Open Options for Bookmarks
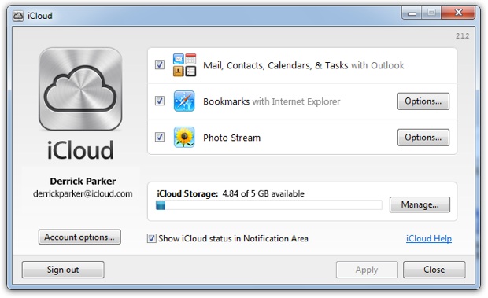 click(423, 101)
